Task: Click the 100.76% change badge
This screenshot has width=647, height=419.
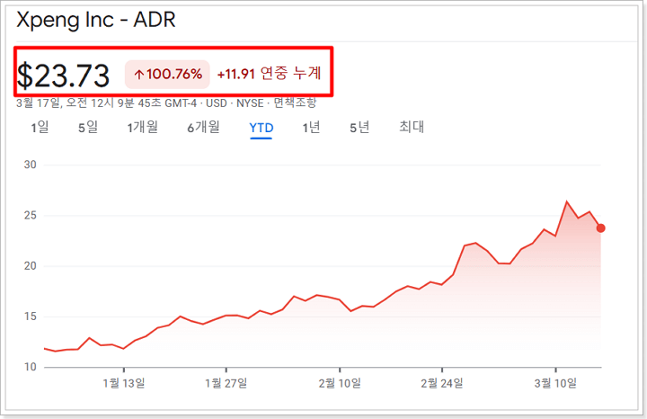Action: 167,75
